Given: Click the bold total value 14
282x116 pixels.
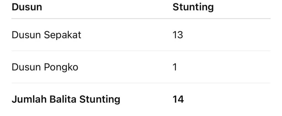Looking at the screenshot, I should [178, 99].
